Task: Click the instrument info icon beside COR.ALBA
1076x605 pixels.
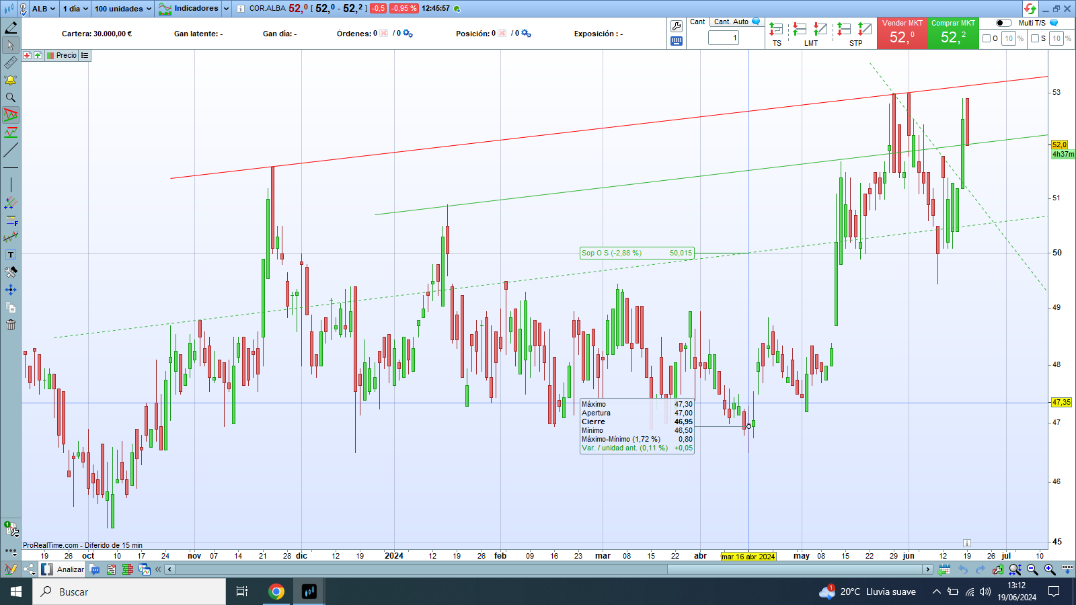Action: [241, 9]
